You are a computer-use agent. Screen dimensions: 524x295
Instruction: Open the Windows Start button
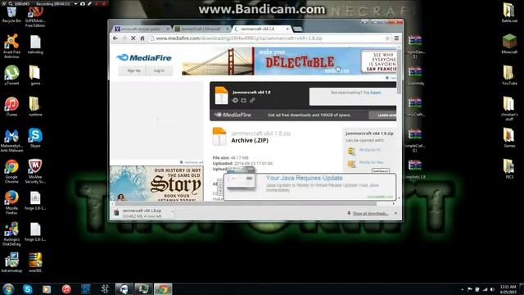8,289
